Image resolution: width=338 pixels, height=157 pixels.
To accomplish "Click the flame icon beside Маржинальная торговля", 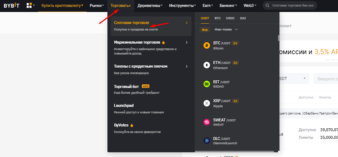I will 163,43.
